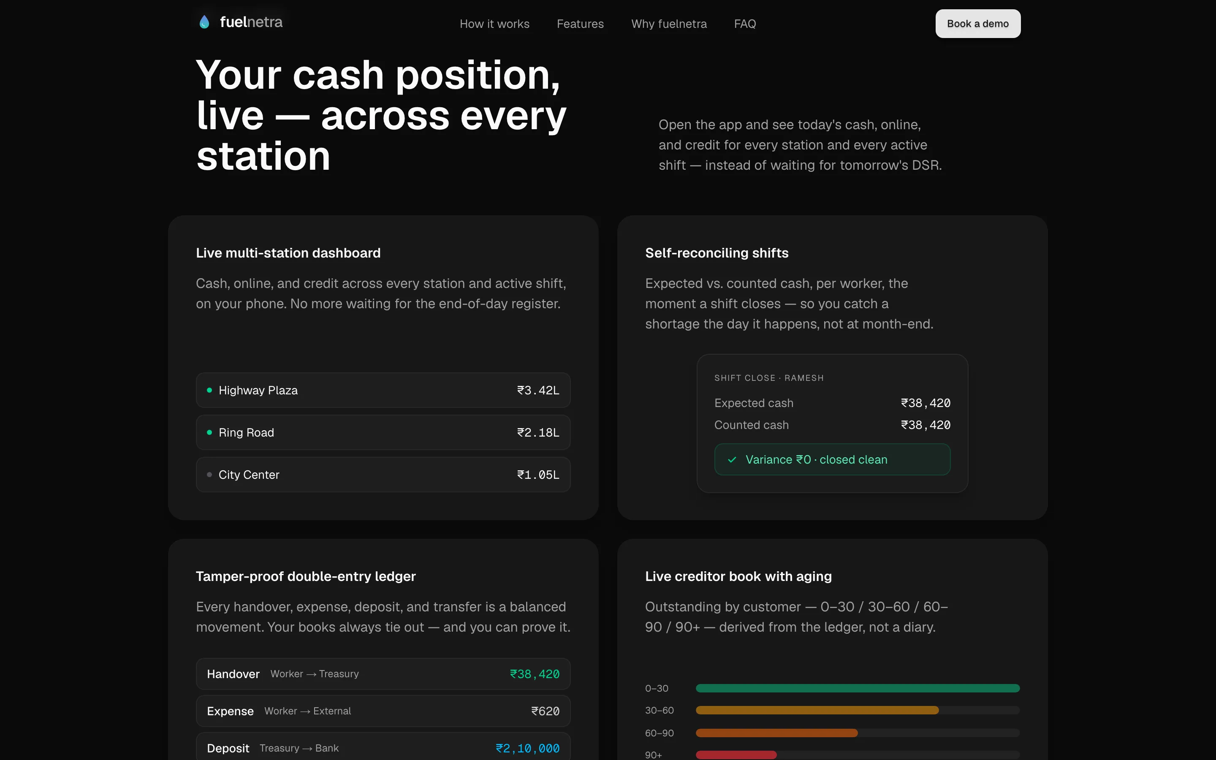The width and height of the screenshot is (1216, 760).
Task: Select the Expense ledger row
Action: 383,711
